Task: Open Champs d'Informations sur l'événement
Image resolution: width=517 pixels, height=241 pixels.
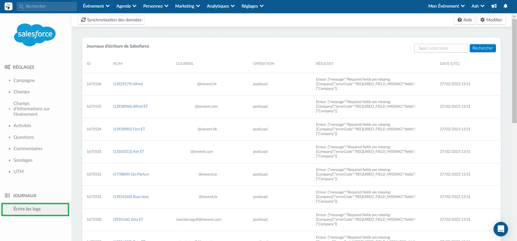Action: (x=32, y=109)
